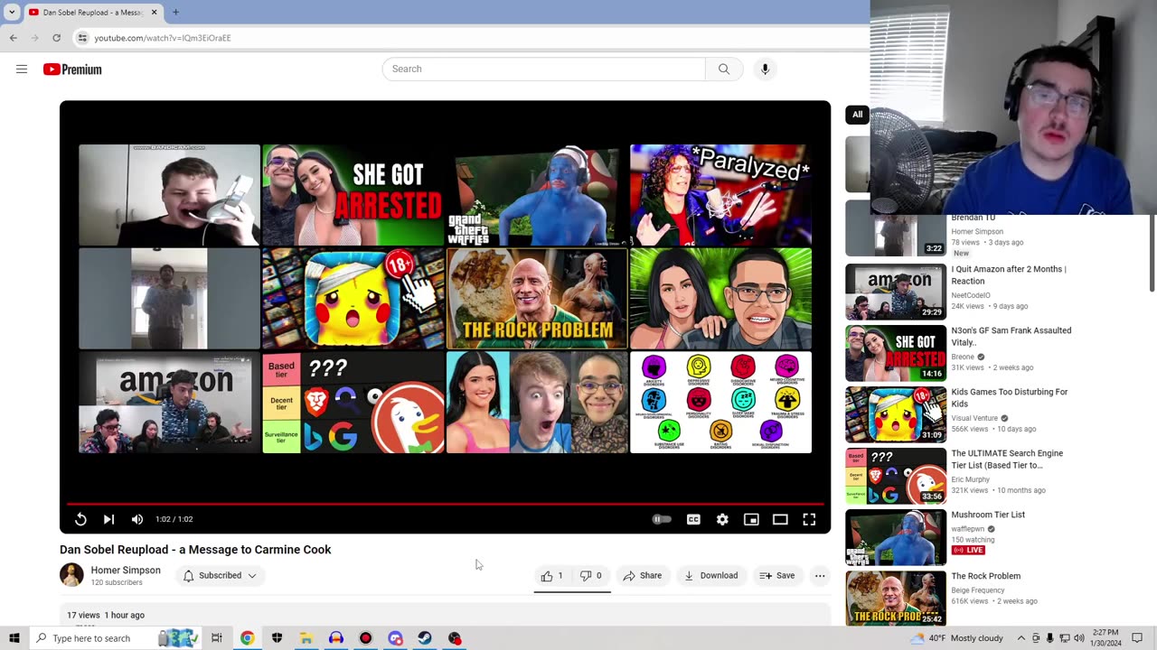
Task: Open the 'Mushroom Tier List' live stream
Action: pos(988,515)
